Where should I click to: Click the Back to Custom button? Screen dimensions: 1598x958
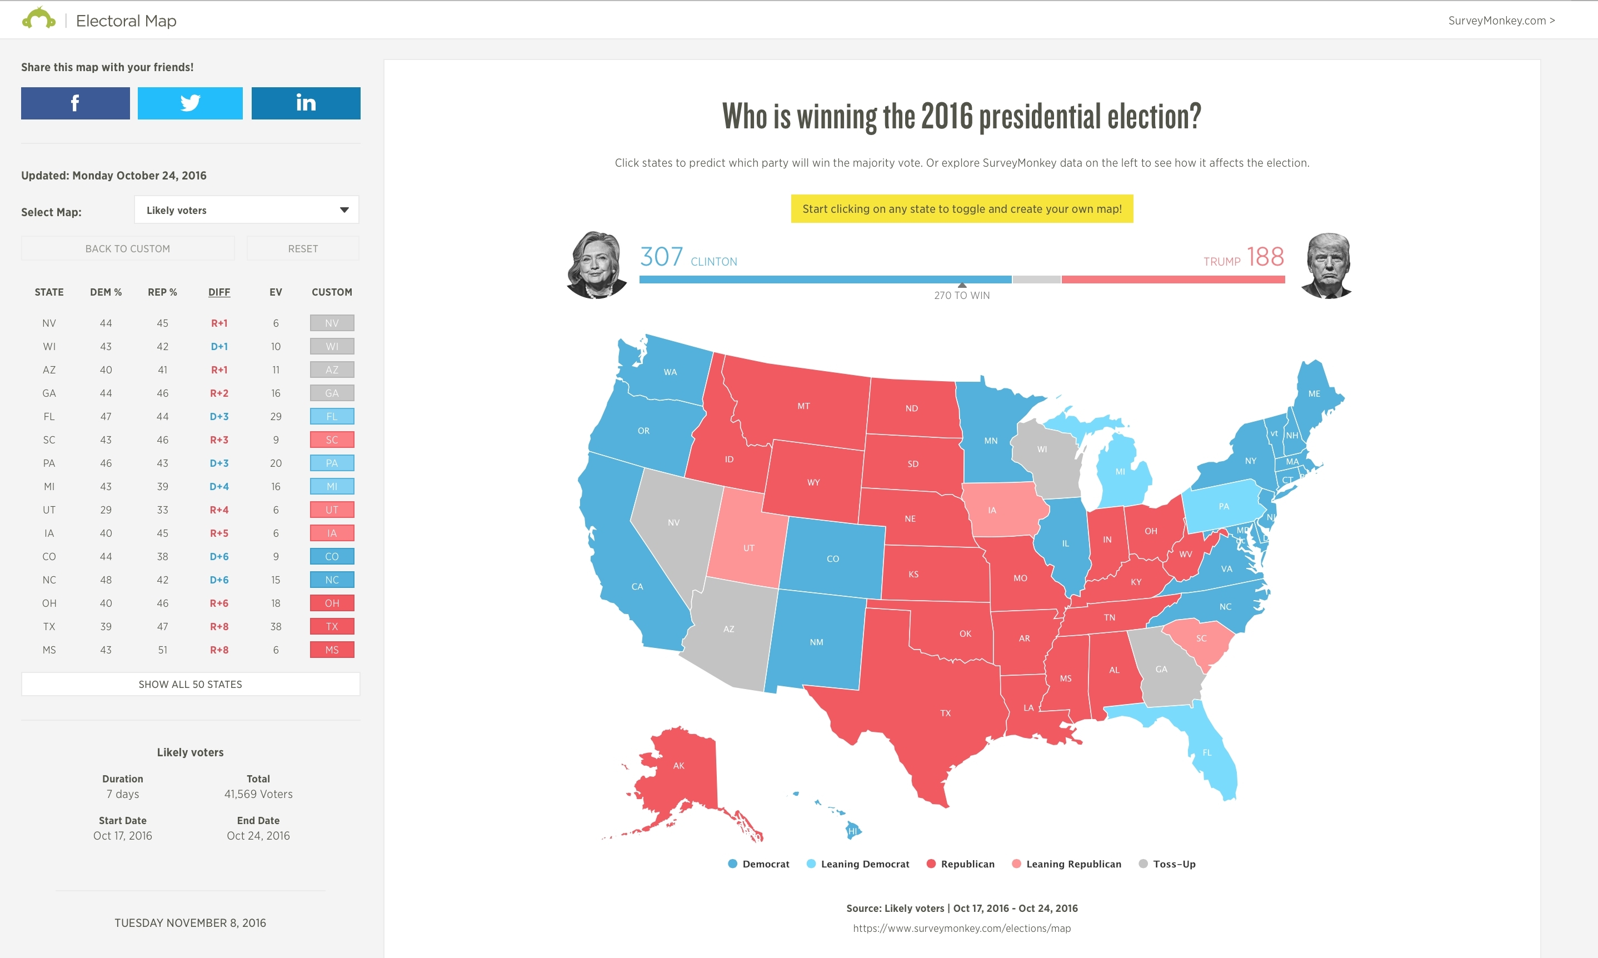pos(128,248)
